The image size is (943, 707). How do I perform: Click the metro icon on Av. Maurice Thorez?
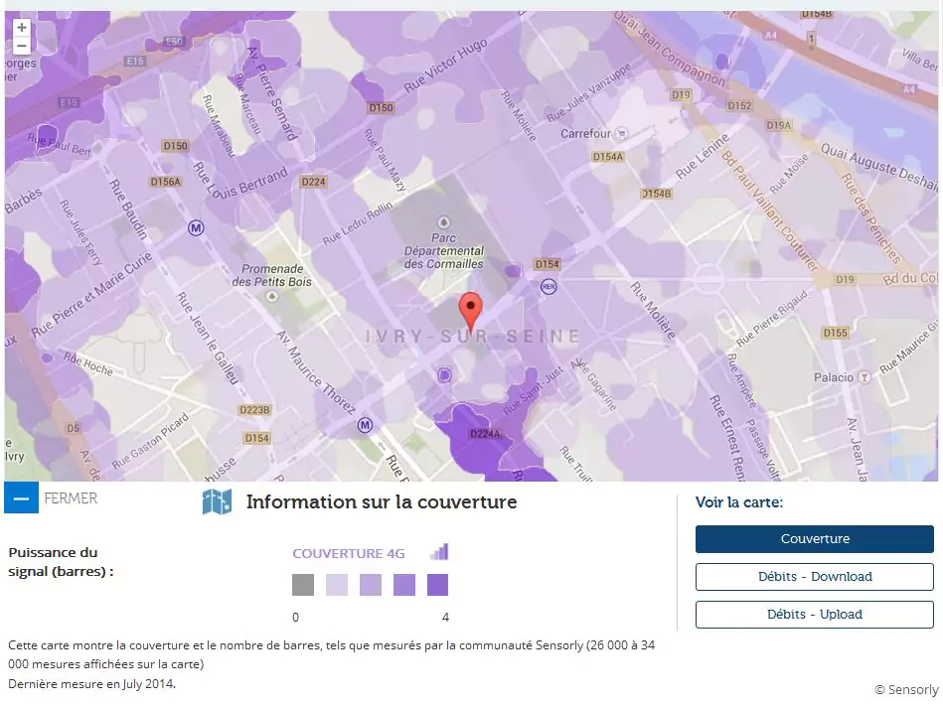365,425
